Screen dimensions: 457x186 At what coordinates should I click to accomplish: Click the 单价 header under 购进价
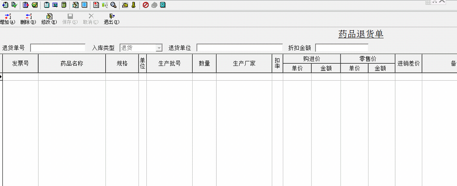pyautogui.click(x=297, y=68)
